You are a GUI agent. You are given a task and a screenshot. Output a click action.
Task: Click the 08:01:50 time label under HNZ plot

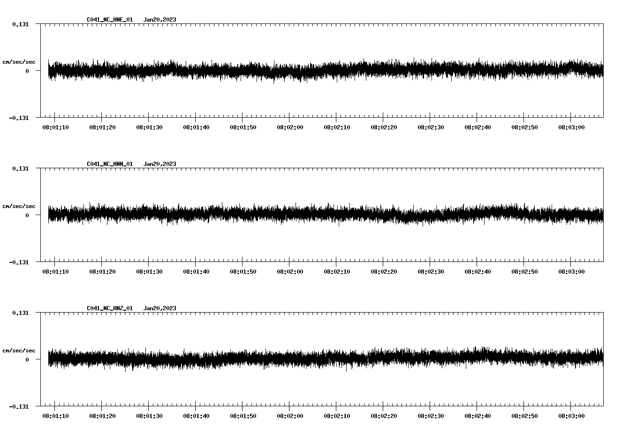[x=243, y=416]
